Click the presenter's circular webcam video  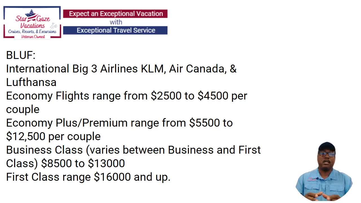tap(324, 171)
